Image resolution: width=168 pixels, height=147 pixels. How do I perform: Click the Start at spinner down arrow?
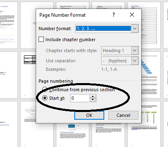coord(93,100)
